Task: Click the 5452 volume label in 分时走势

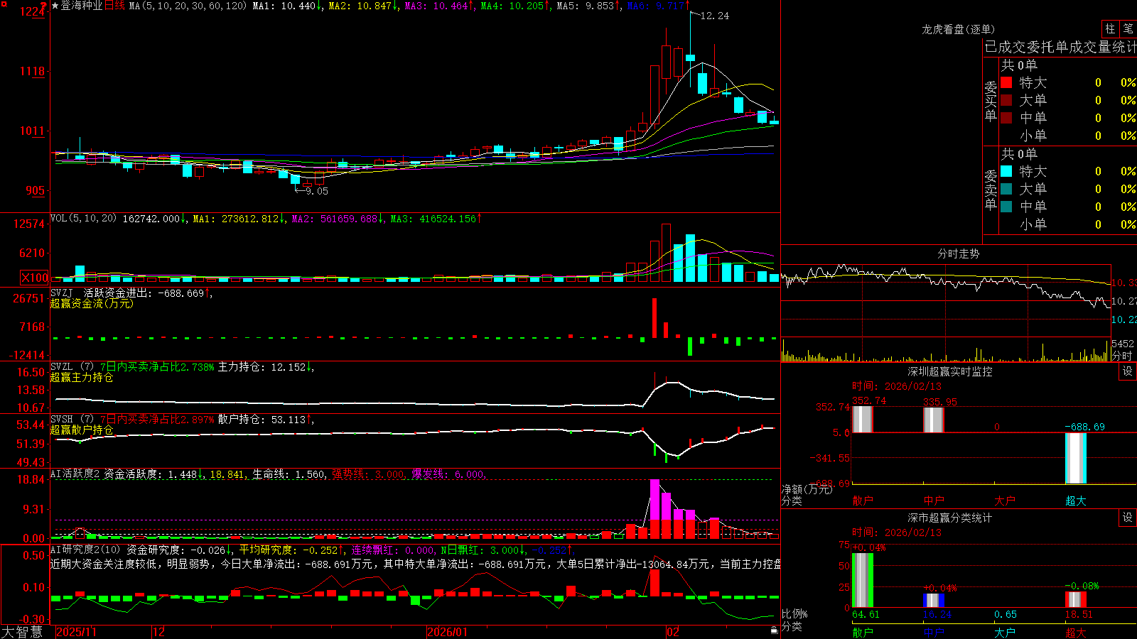Action: [x=1123, y=344]
